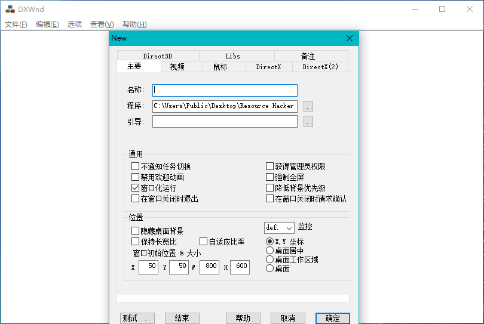
Task: Click the 测试 ... button
Action: (x=137, y=318)
